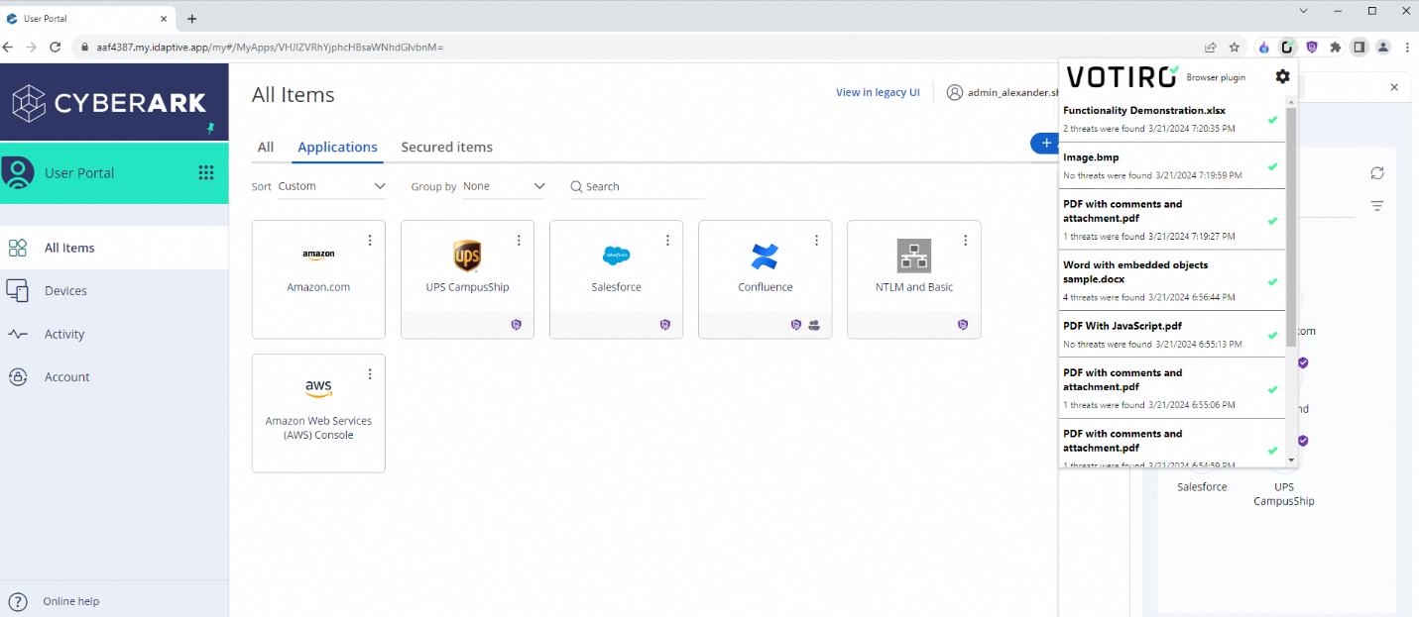Click the share page icon
Image resolution: width=1419 pixels, height=617 pixels.
(x=1211, y=47)
